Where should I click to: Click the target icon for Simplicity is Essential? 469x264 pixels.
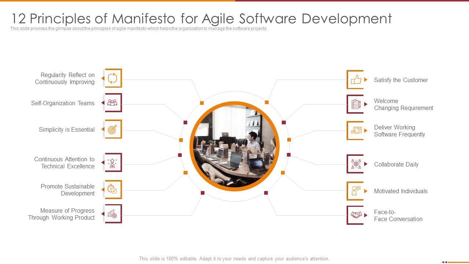tap(113, 129)
